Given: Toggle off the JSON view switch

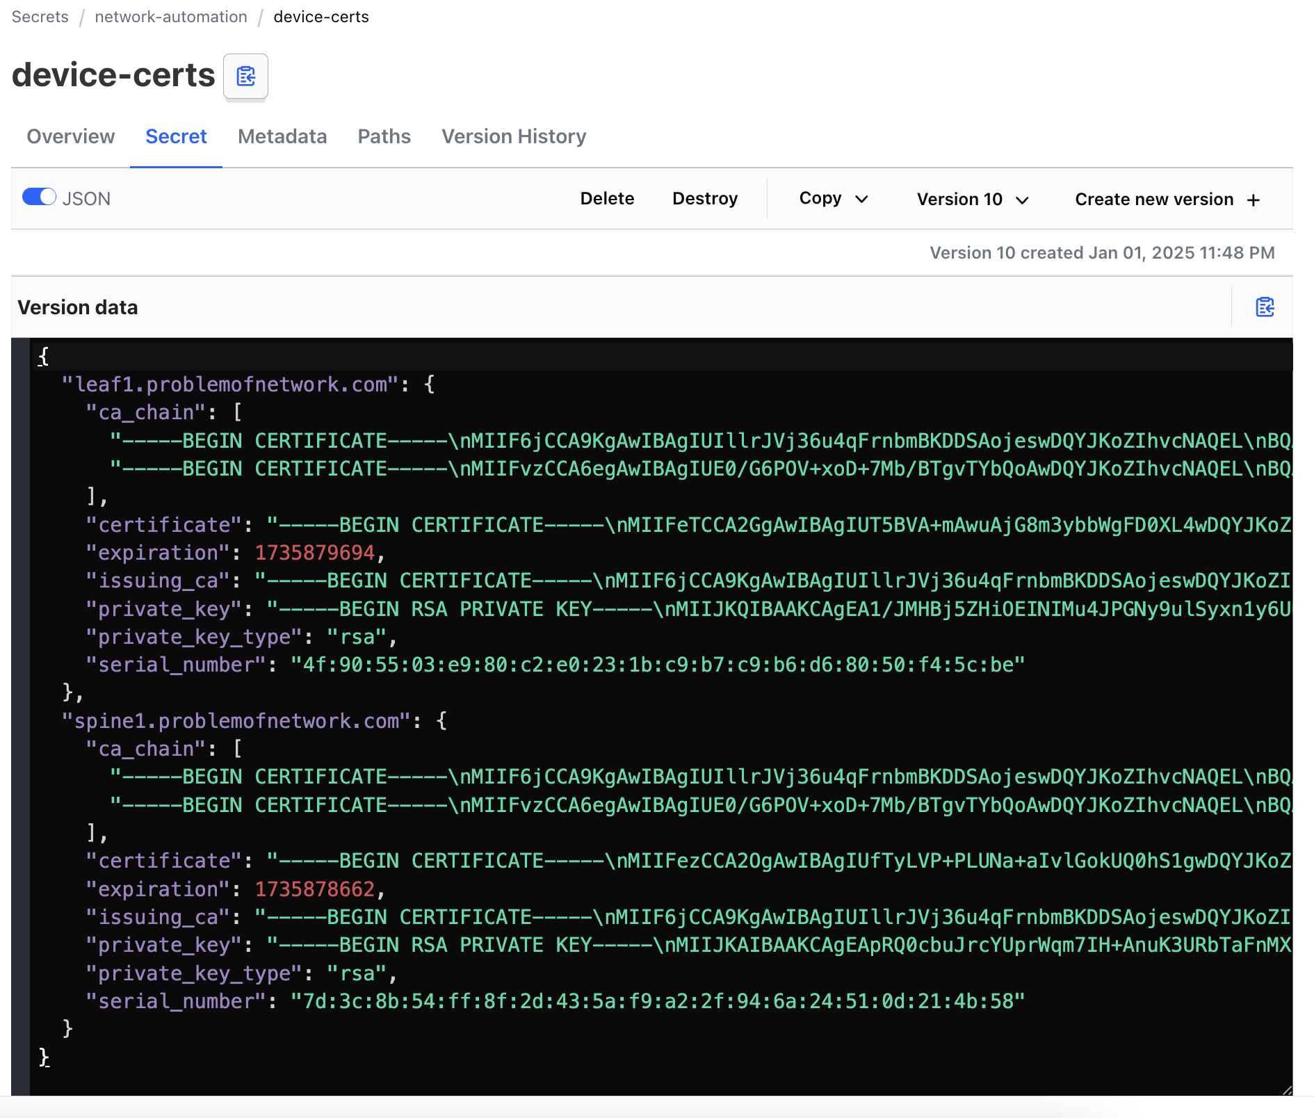Looking at the screenshot, I should pyautogui.click(x=39, y=197).
